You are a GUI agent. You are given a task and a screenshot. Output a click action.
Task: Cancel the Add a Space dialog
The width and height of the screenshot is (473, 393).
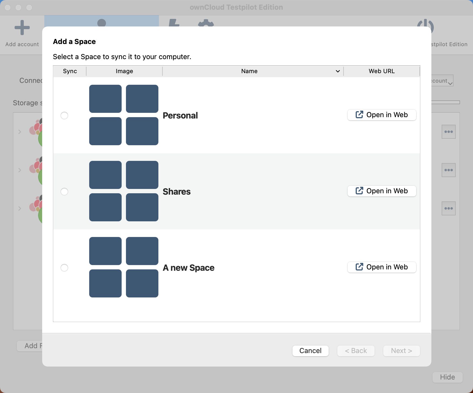310,351
